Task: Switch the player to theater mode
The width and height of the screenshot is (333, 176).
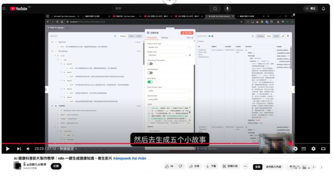Action: (323, 149)
